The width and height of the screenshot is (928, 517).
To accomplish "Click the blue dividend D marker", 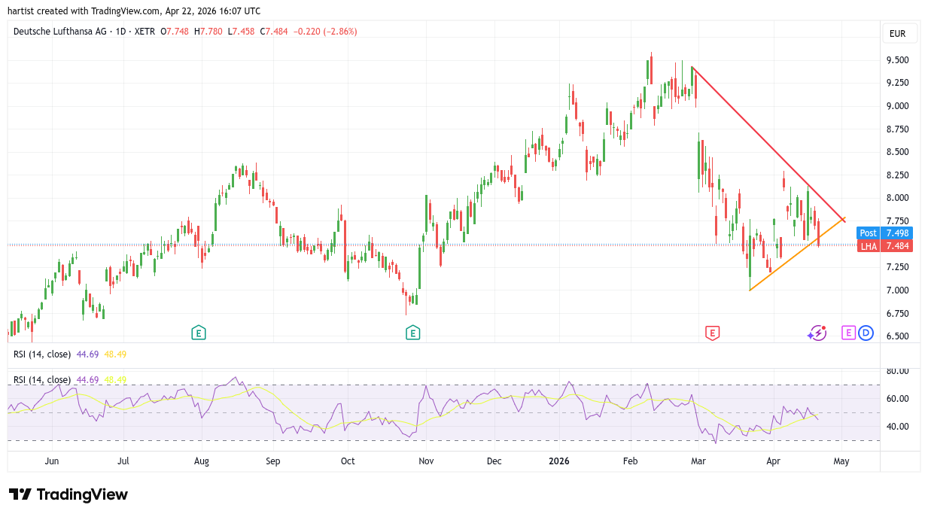I will pos(866,333).
